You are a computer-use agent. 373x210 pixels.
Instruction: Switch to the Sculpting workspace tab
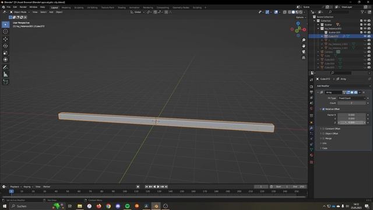(x=79, y=8)
